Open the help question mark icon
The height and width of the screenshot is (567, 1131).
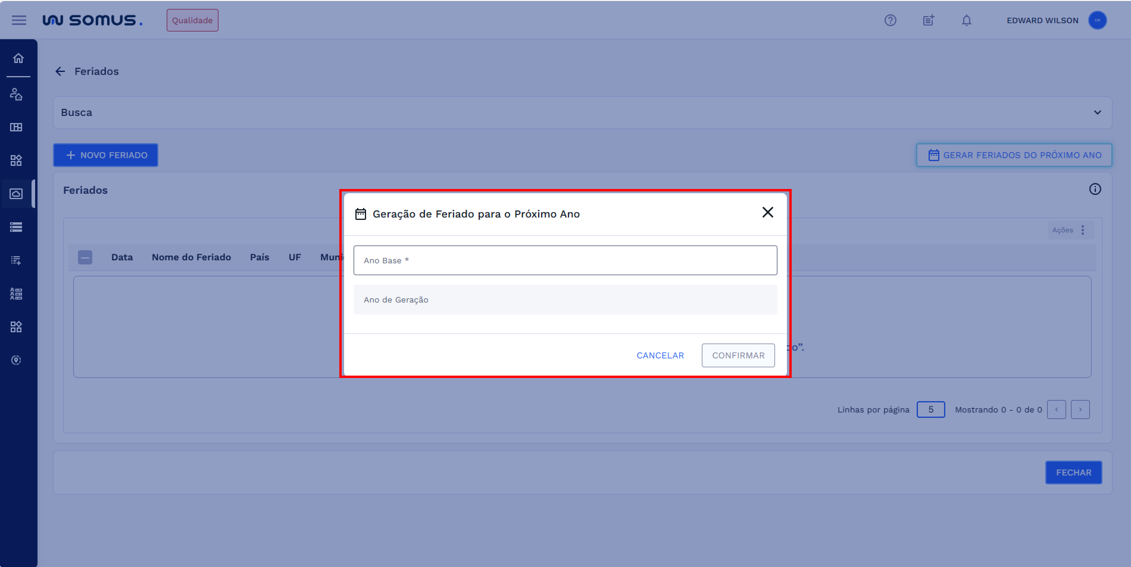click(890, 21)
